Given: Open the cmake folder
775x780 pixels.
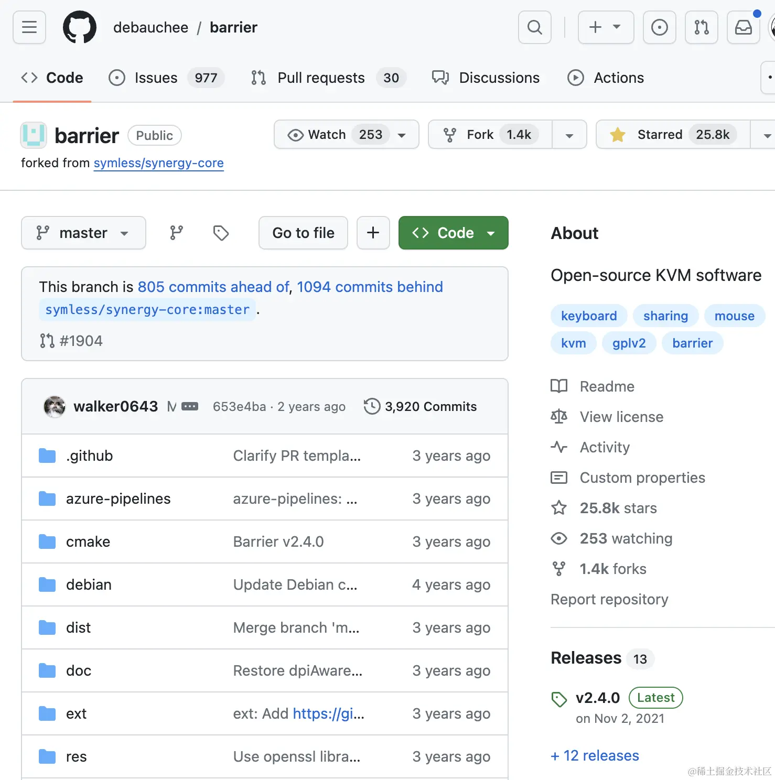Looking at the screenshot, I should click(x=88, y=541).
